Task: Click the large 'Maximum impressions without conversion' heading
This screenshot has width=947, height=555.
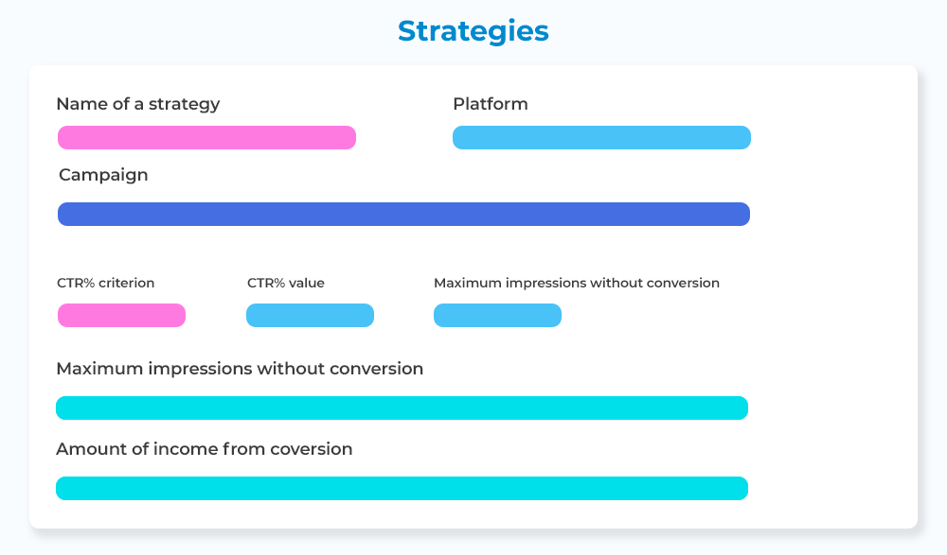Action: (x=240, y=369)
